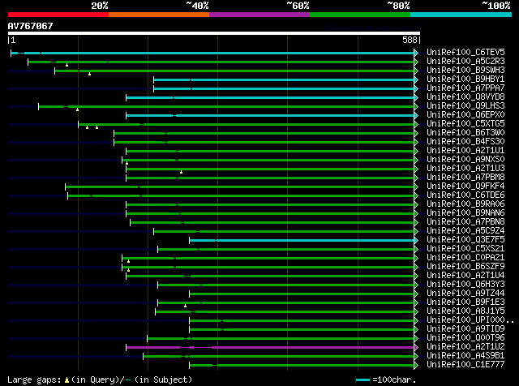Click the purple alignment bar for A2T1U2
The width and height of the screenshot is (519, 386).
270,348
